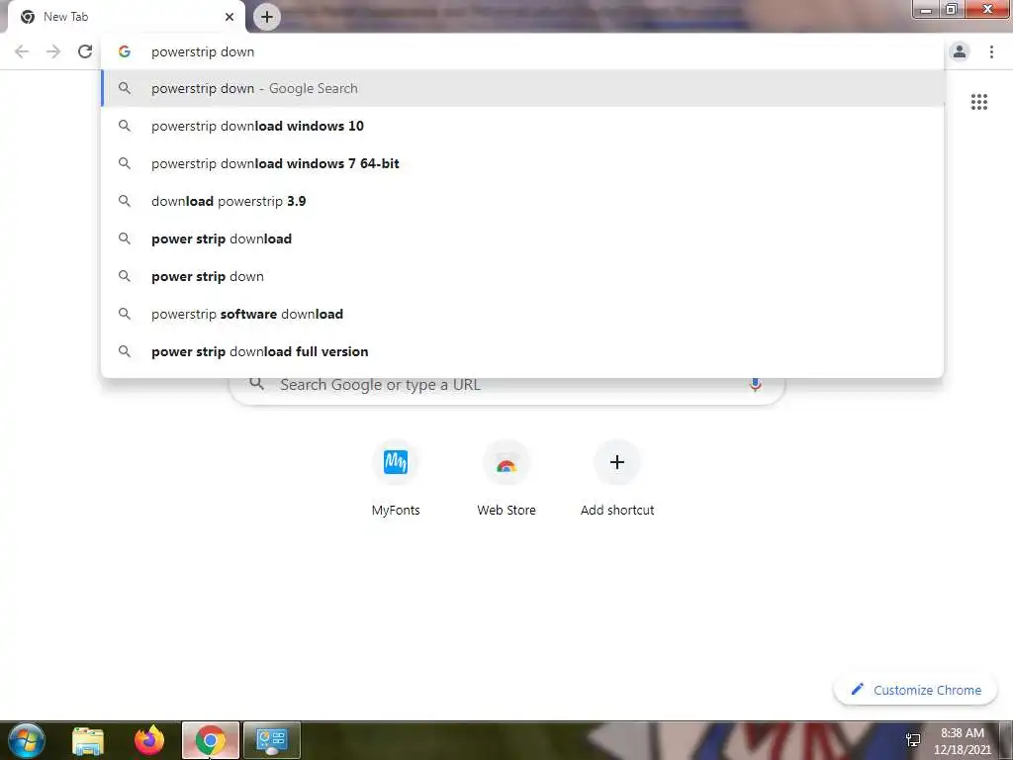1013x760 pixels.
Task: Click the address bar with 'powerstrip down'
Action: [522, 51]
